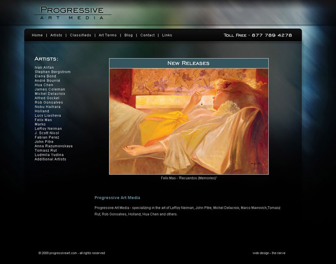Screen dimensions: 336x264
Task: Click the New Releases header banner
Action: click(x=189, y=63)
